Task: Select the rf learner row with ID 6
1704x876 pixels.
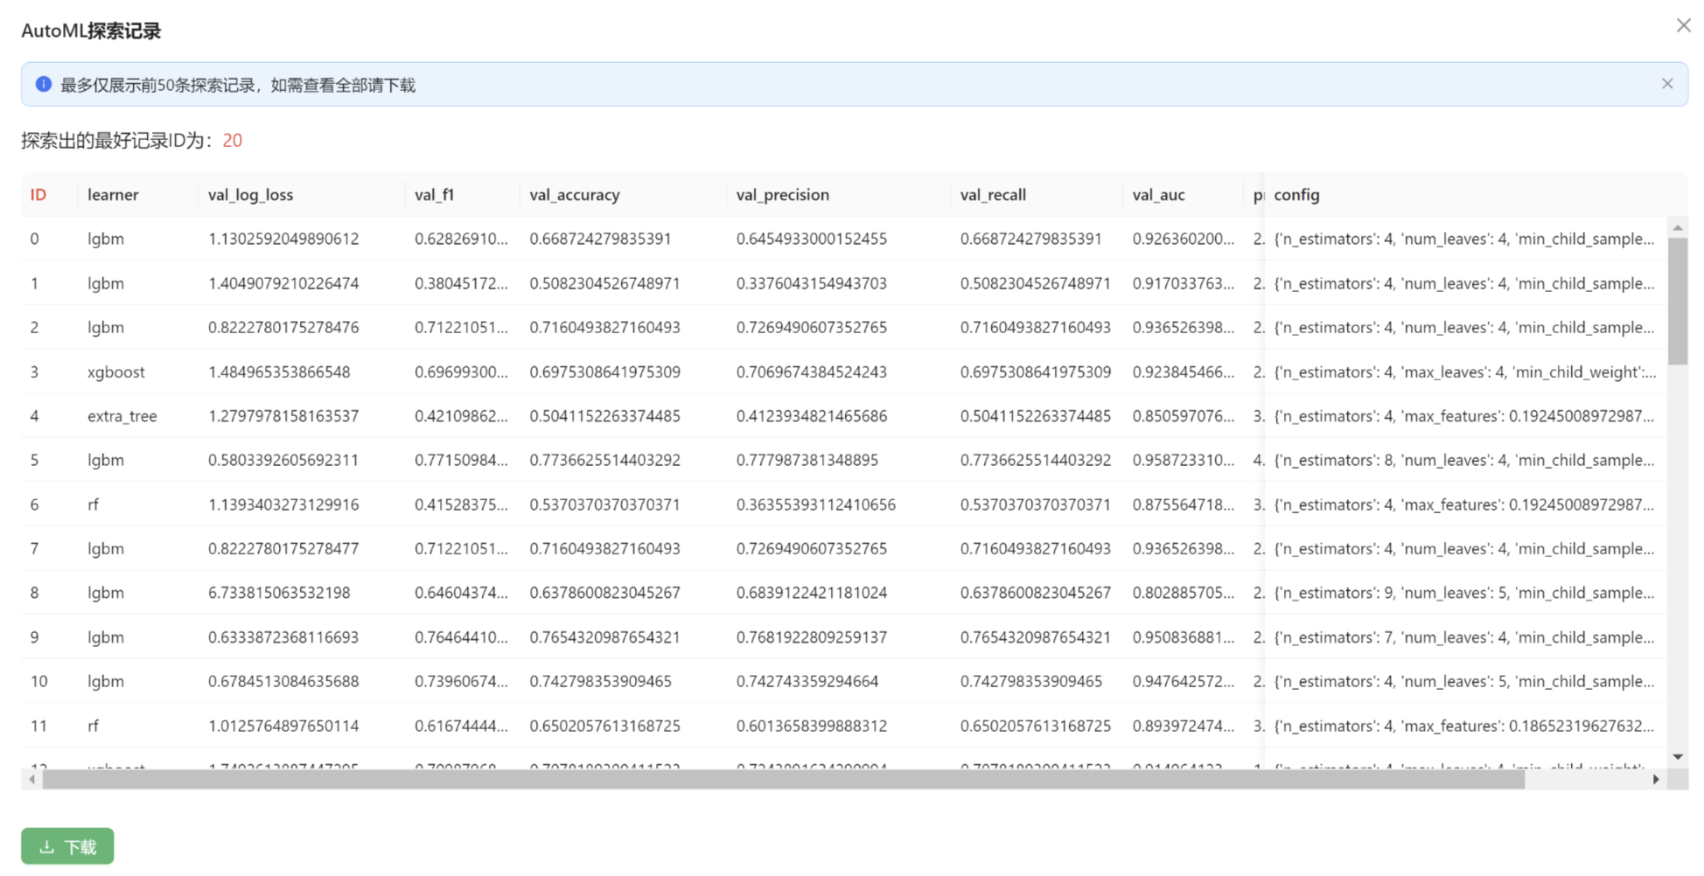Action: 94,505
